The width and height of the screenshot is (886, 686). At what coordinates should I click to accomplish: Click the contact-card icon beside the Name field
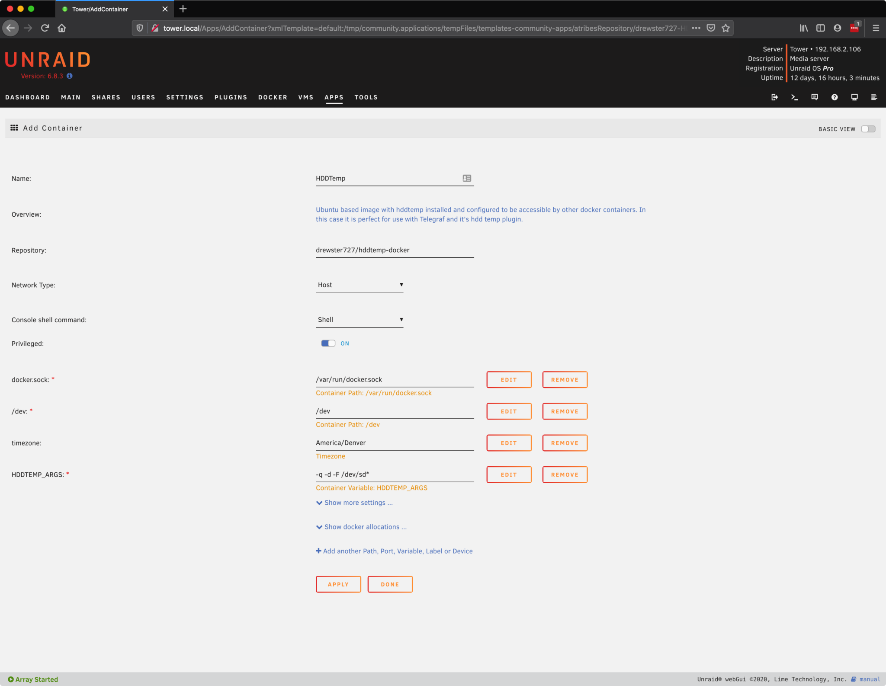[x=467, y=178]
